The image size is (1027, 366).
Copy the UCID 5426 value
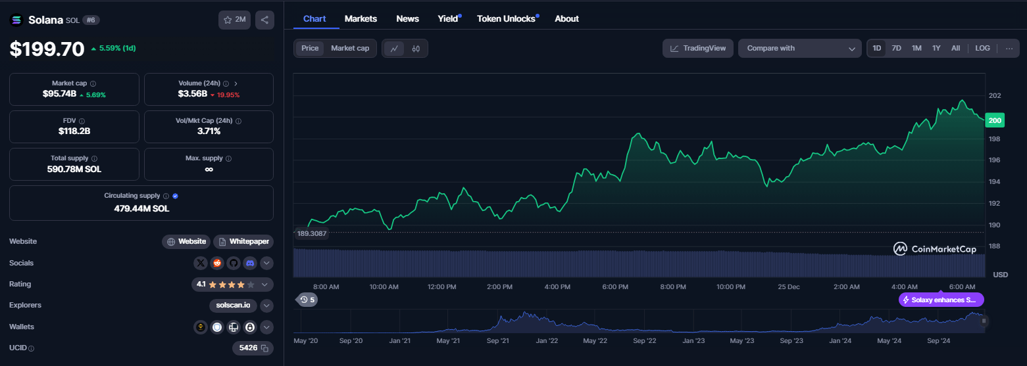[x=264, y=348]
